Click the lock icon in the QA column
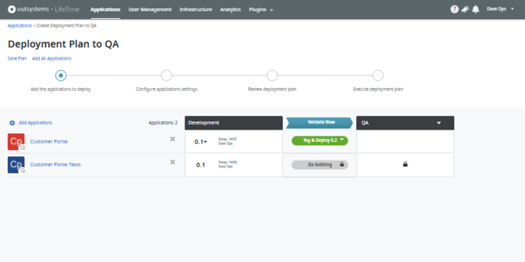 pyautogui.click(x=405, y=164)
